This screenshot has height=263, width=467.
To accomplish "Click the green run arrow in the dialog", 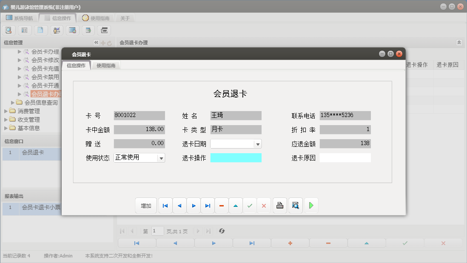I will [311, 205].
